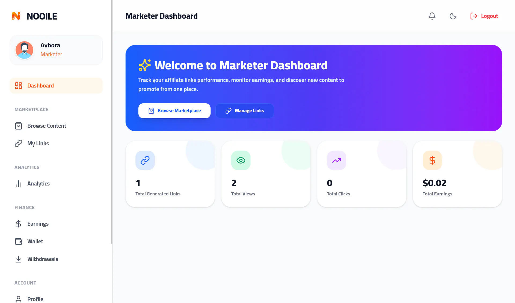Toggle dark mode with the moon icon
This screenshot has height=303, width=515.
pyautogui.click(x=453, y=16)
